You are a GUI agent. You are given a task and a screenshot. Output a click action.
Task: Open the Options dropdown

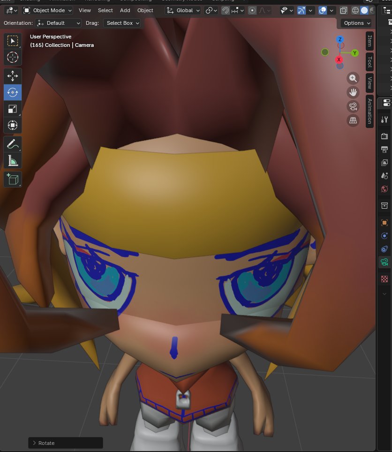pos(356,23)
